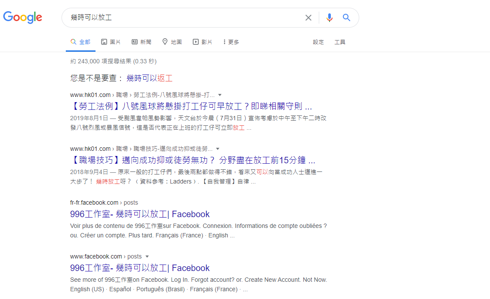Start voice search with microphone icon
This screenshot has height=299, width=490.
330,18
